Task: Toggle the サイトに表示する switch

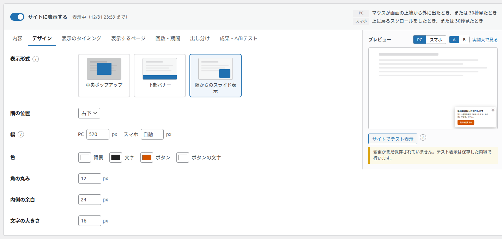Action: pos(17,17)
